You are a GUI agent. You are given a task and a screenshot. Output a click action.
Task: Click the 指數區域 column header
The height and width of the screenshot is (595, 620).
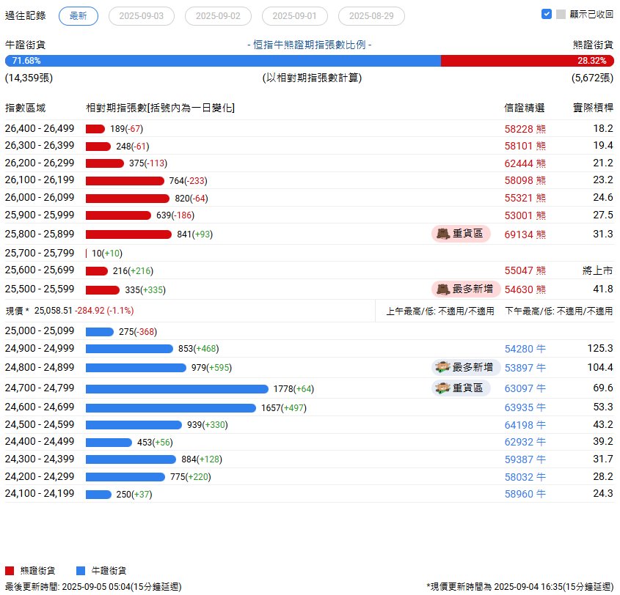25,108
